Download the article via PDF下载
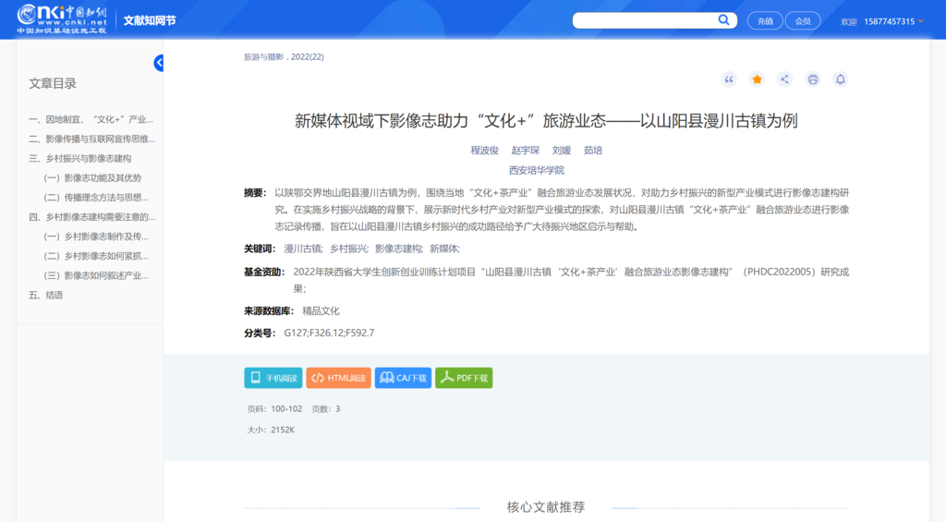The height and width of the screenshot is (522, 946). click(x=464, y=378)
